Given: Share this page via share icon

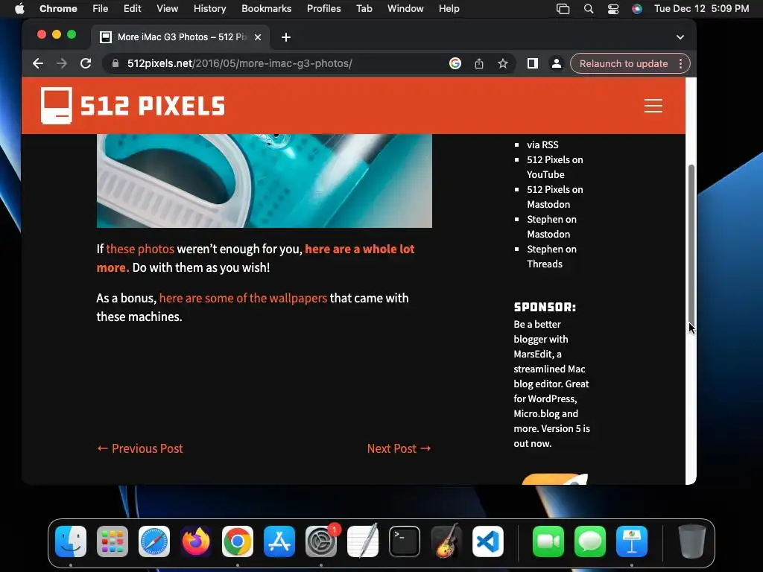Looking at the screenshot, I should pyautogui.click(x=479, y=64).
